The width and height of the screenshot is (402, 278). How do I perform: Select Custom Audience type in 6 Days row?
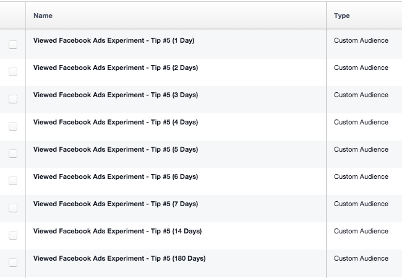pyautogui.click(x=361, y=176)
